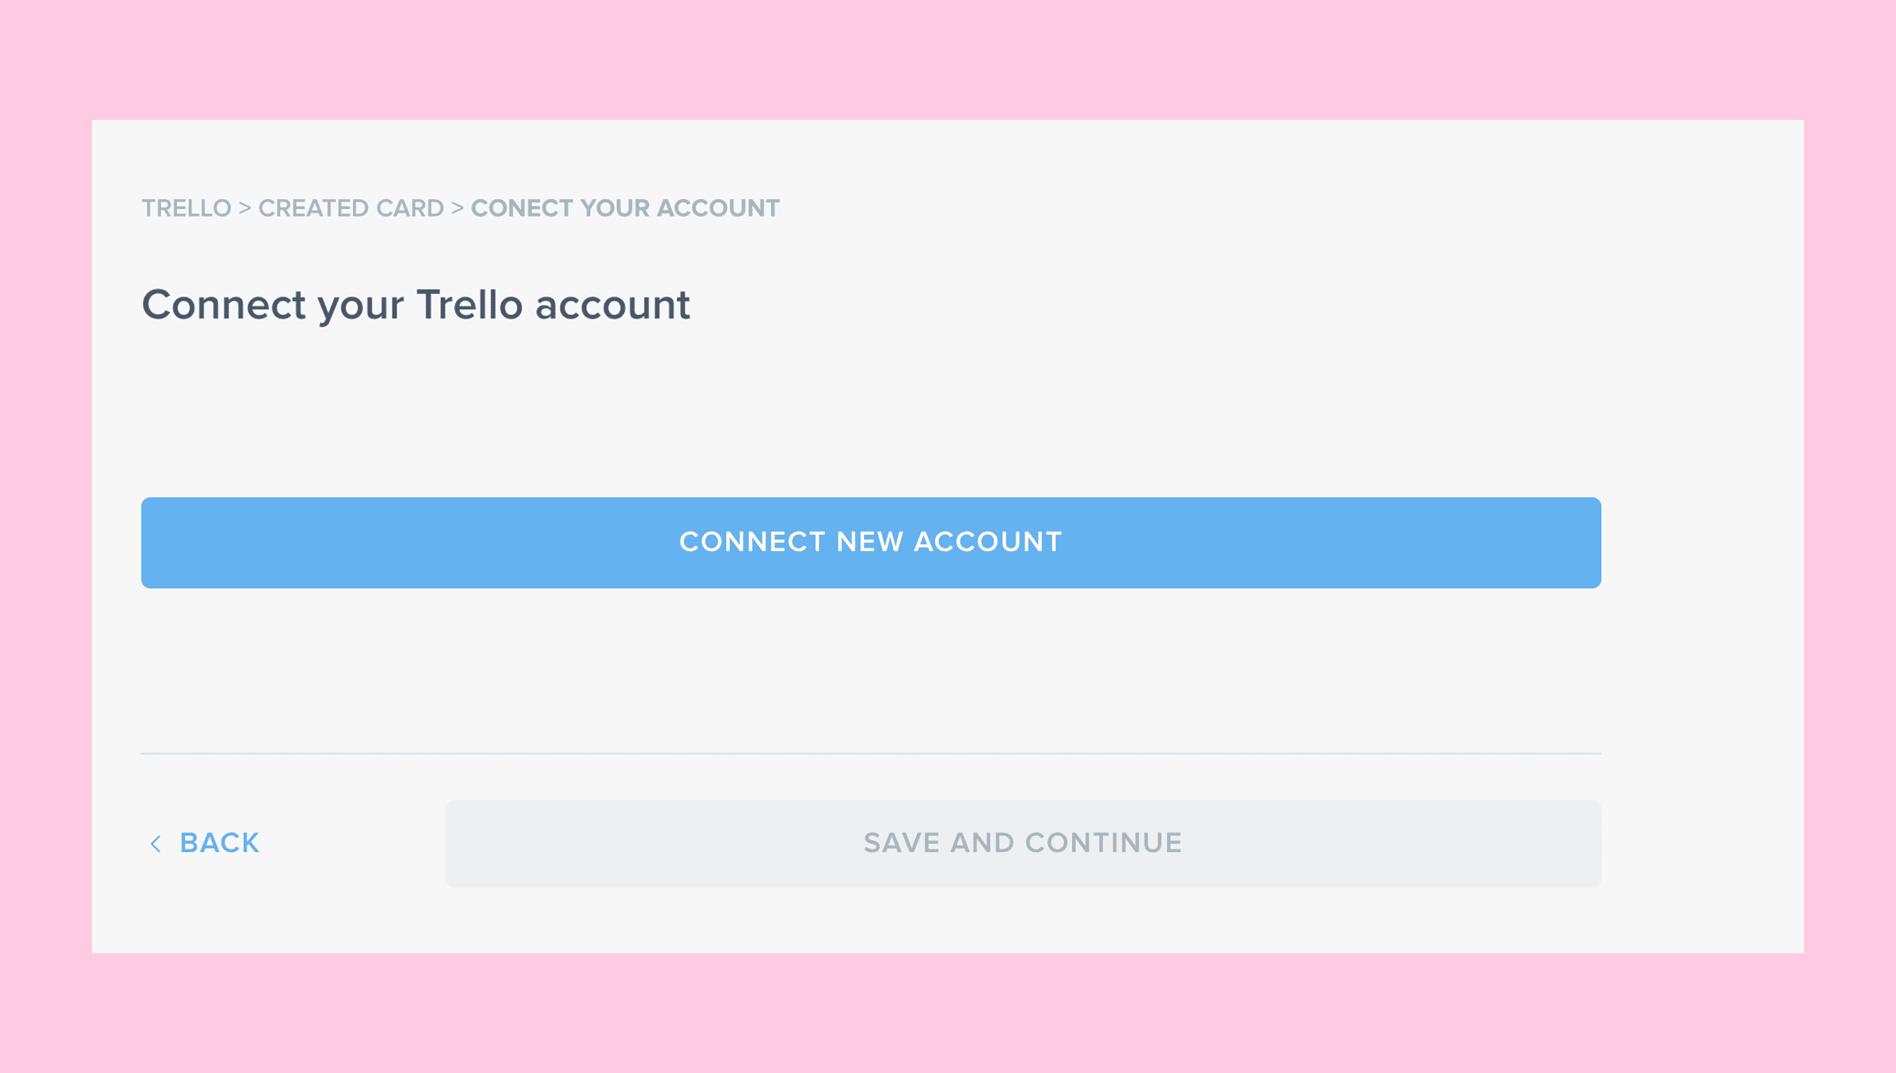Click the left chevron beside Back
This screenshot has width=1896, height=1073.
point(155,844)
